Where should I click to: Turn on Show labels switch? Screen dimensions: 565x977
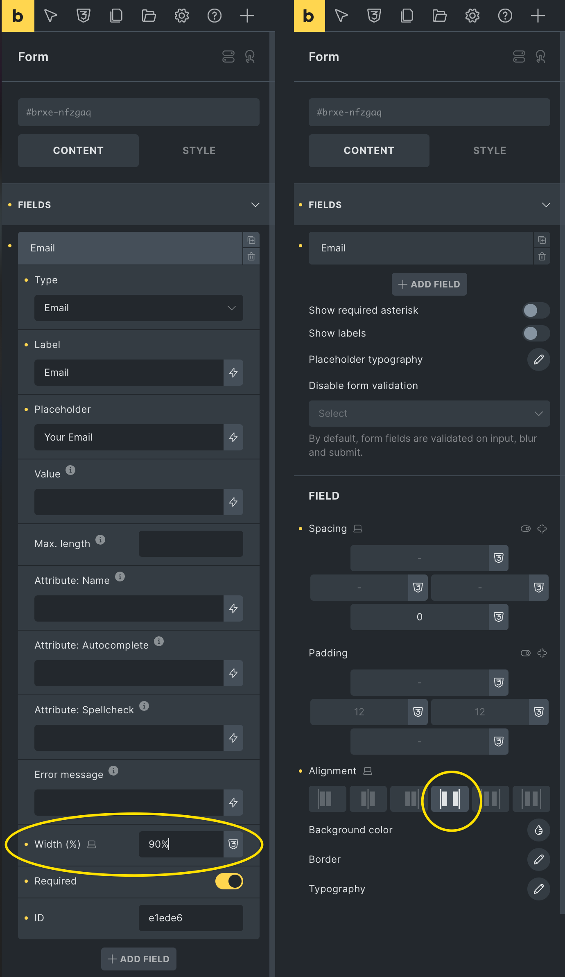click(536, 333)
